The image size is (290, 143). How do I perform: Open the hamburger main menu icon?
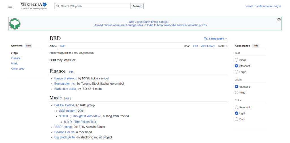click(x=10, y=6)
